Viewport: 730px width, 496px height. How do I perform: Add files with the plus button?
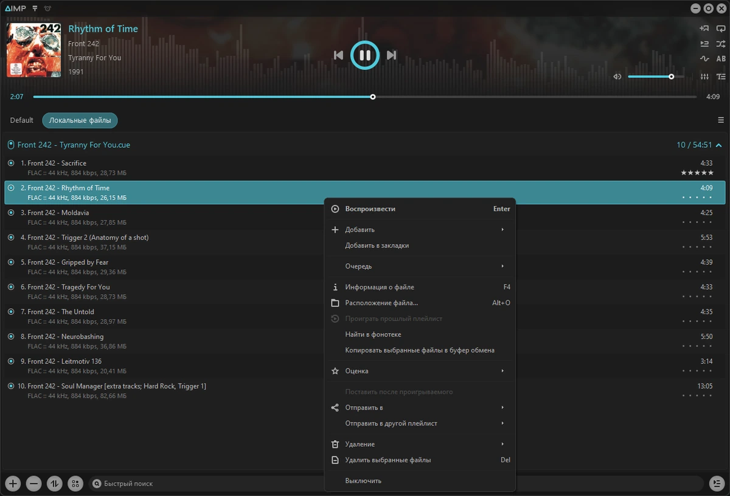(13, 484)
